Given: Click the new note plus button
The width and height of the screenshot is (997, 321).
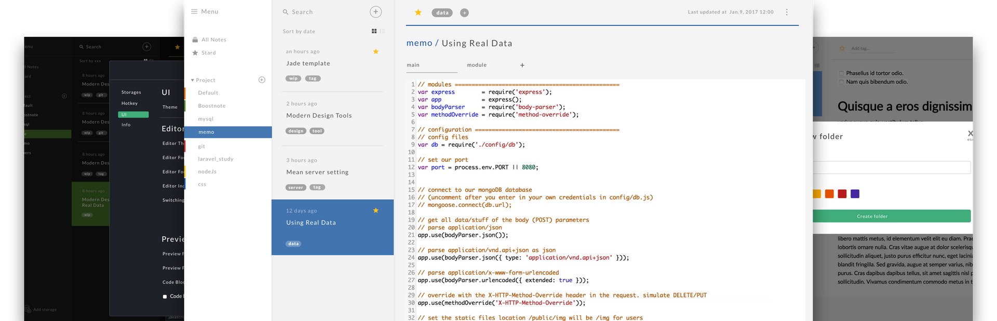Looking at the screenshot, I should tap(375, 12).
